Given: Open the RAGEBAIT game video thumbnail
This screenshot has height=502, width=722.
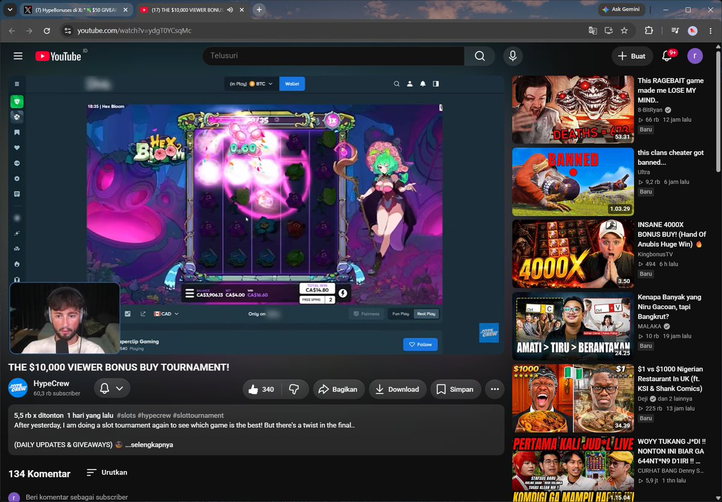Looking at the screenshot, I should coord(573,109).
